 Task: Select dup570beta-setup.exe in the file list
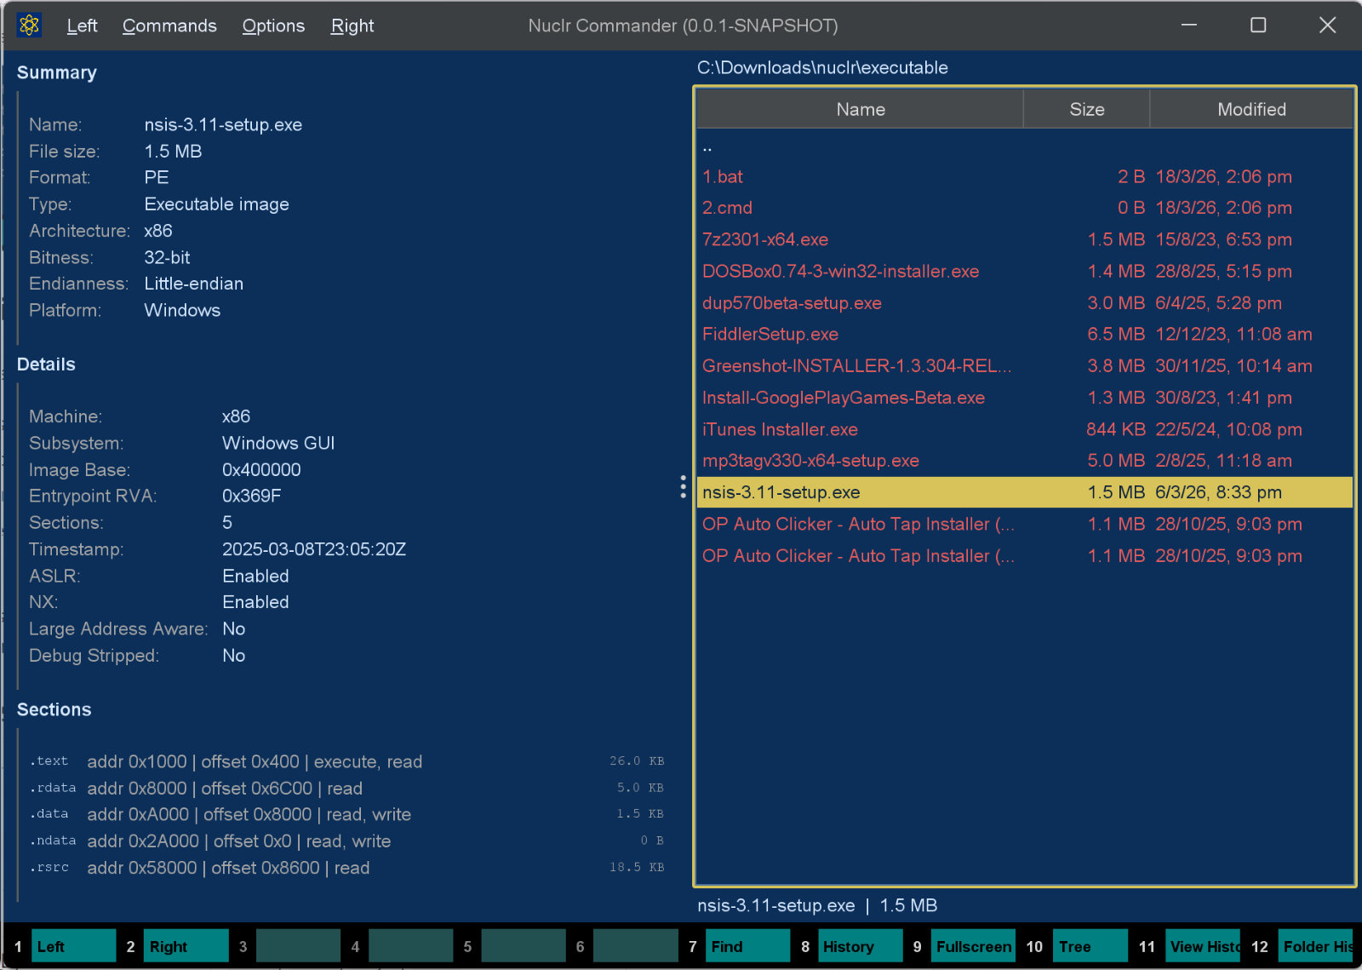[1025, 303]
